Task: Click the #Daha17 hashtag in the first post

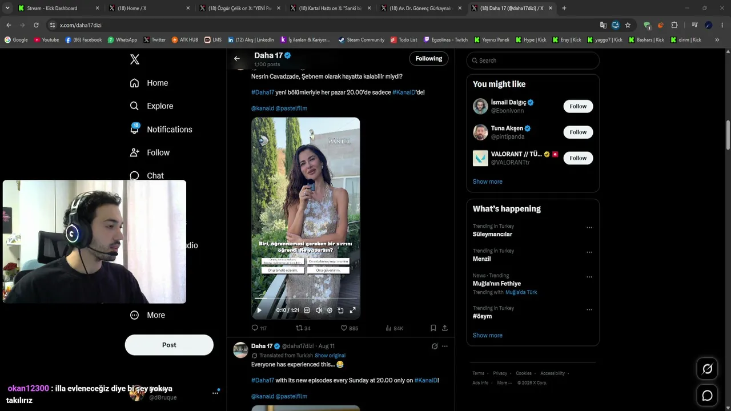Action: pos(263,92)
